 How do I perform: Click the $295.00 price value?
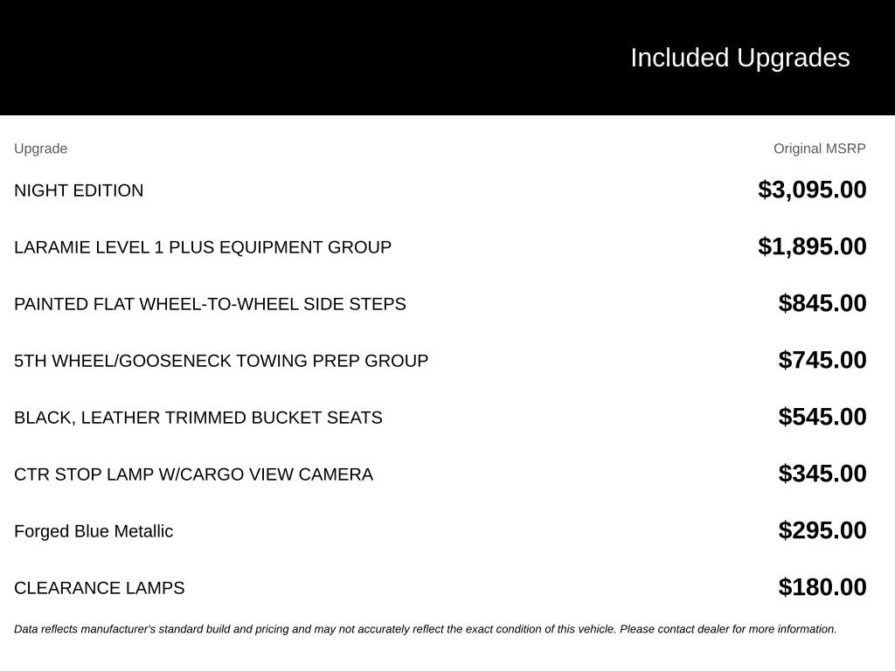pos(822,530)
